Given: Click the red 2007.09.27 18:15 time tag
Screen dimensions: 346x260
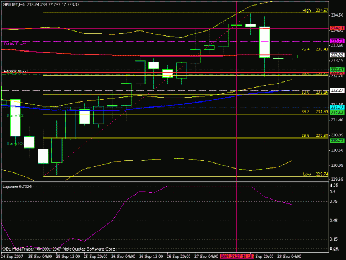Looking at the screenshot, I should pos(236,257).
